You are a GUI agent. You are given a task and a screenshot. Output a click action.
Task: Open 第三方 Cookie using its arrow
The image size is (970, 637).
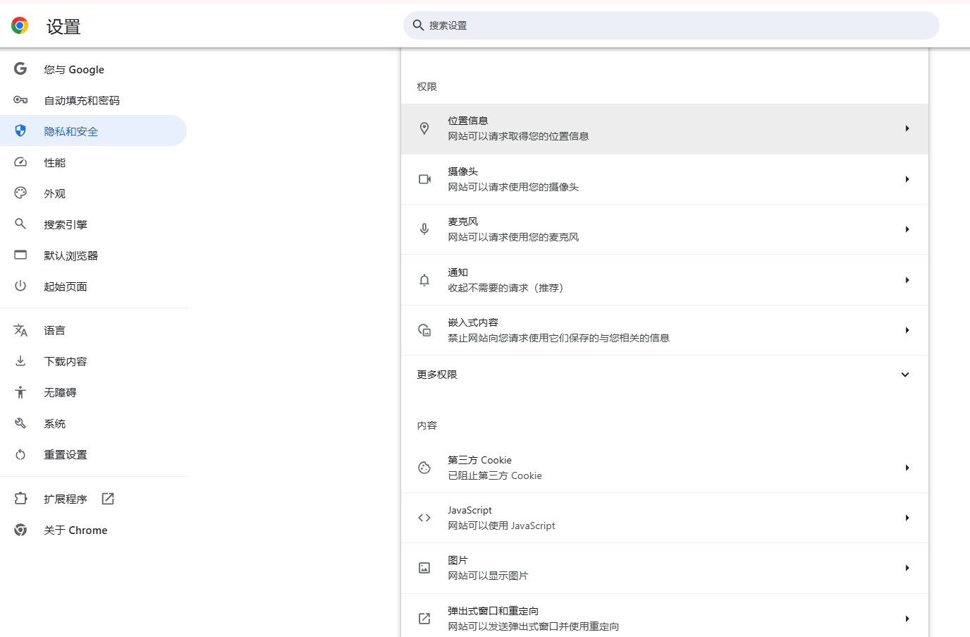(907, 468)
